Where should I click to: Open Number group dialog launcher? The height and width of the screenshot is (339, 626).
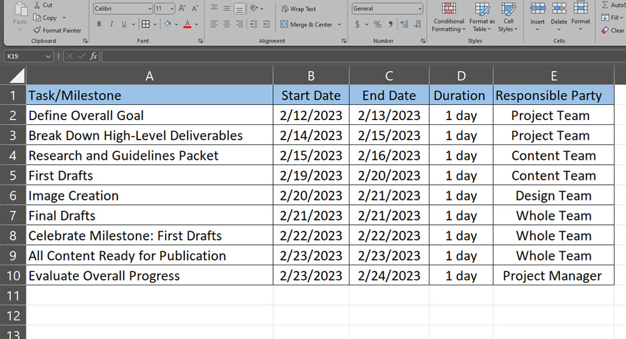coord(423,41)
